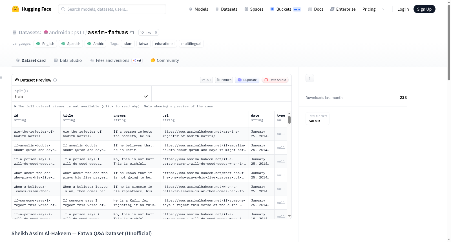Select the multilingual tag
Screen dimensions: 451x242
pos(191,44)
